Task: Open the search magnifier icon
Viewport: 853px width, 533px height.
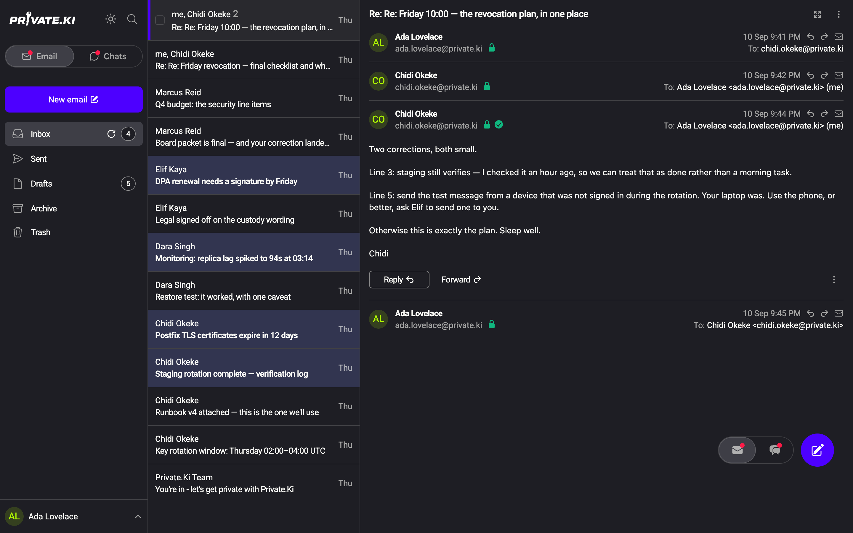Action: coord(132,19)
